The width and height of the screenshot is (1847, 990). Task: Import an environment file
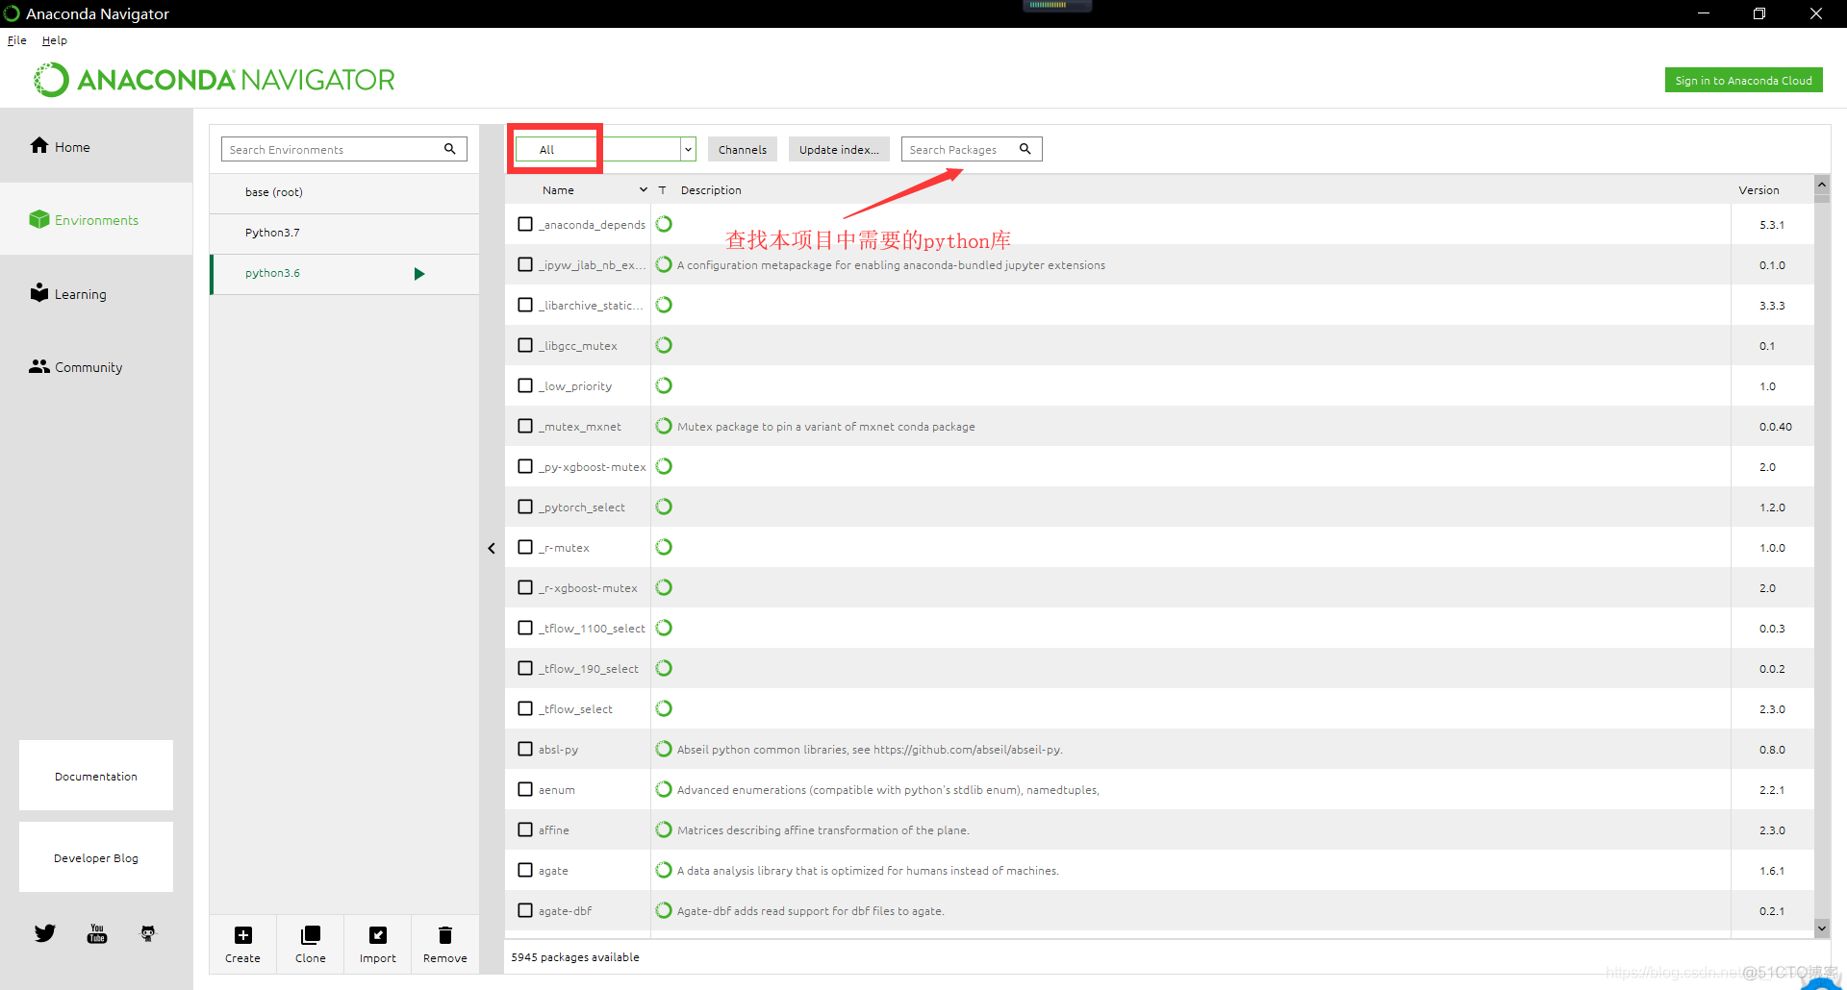(378, 944)
